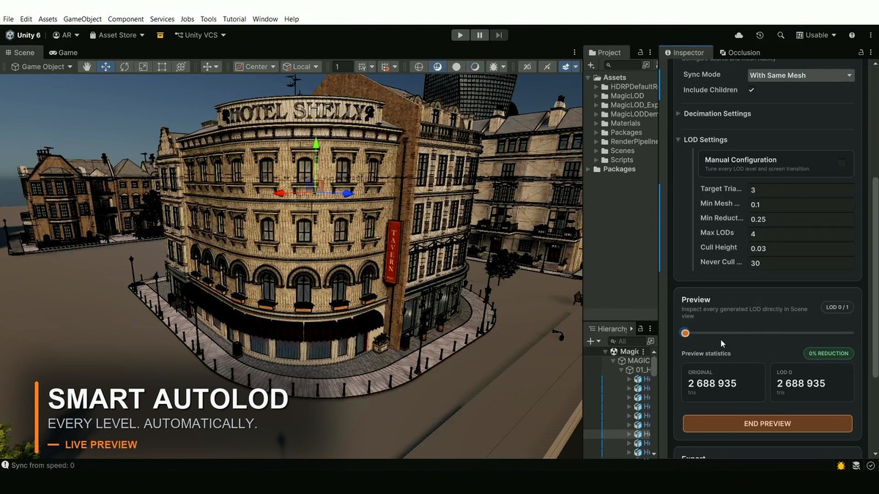
Task: Open the GameObject menu
Action: coord(82,18)
